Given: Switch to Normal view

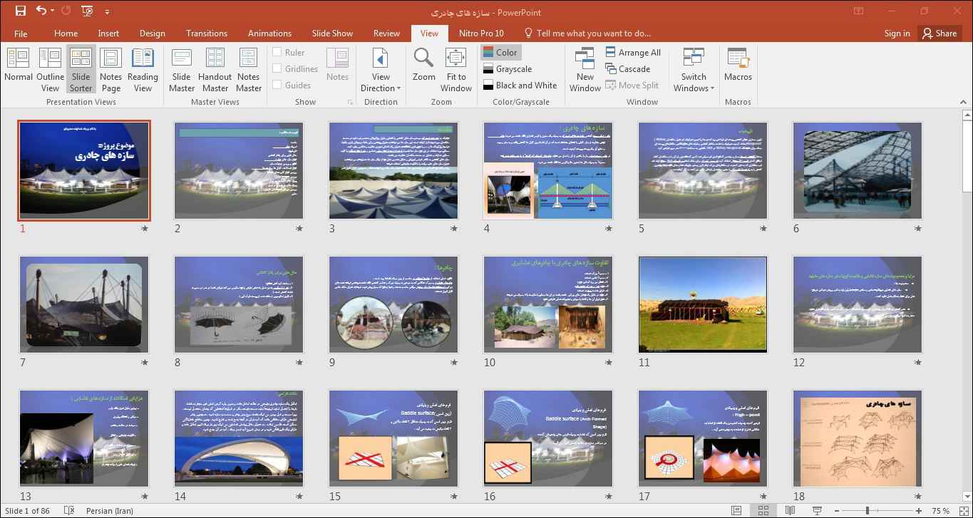Looking at the screenshot, I should pyautogui.click(x=19, y=68).
